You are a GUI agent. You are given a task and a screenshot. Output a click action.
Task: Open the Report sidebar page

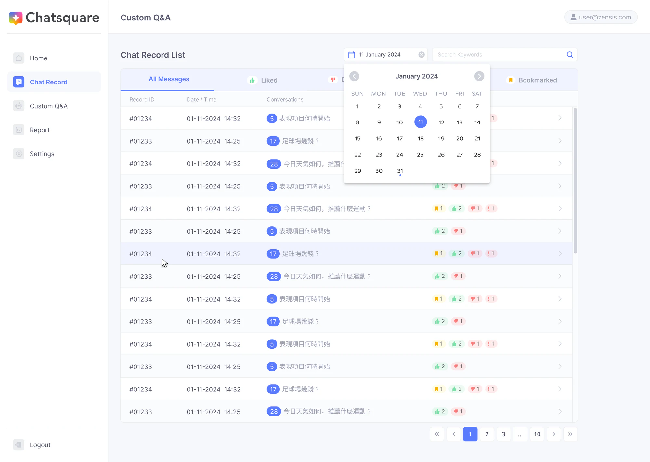pyautogui.click(x=54, y=130)
